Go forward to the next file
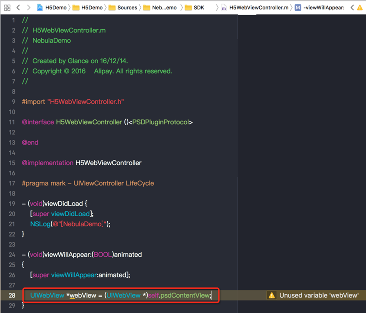The height and width of the screenshot is (313, 366). click(28, 7)
